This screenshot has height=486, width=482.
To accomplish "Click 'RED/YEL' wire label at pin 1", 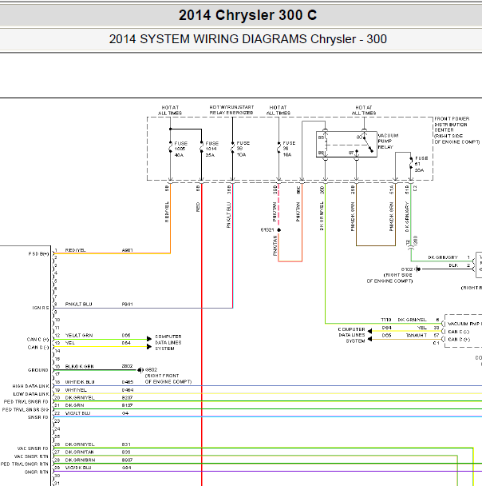I will point(76,250).
